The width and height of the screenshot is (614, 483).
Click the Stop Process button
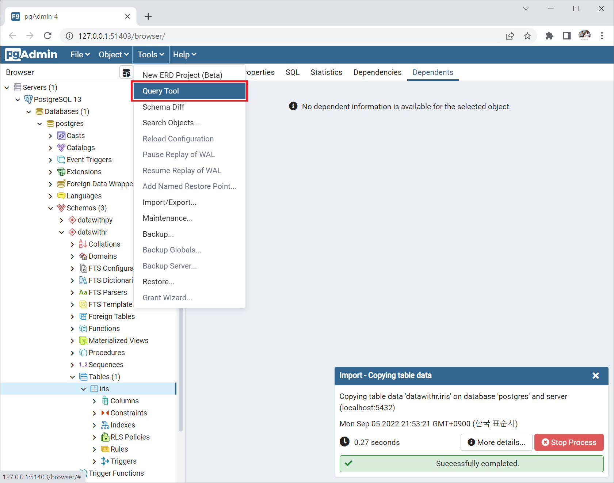[x=569, y=442]
